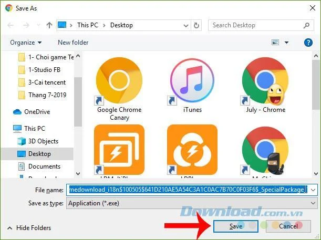Image resolution: width=321 pixels, height=240 pixels.
Task: Select OneDrive in navigation pane
Action: pyautogui.click(x=32, y=112)
